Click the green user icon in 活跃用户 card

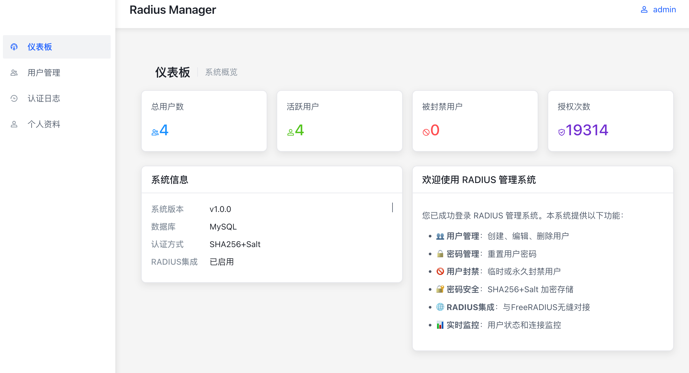[x=291, y=132]
